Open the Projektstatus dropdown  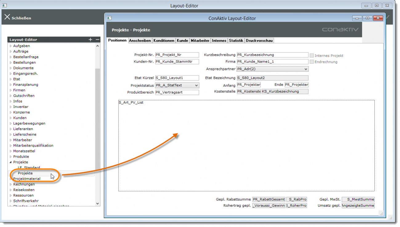click(196, 85)
